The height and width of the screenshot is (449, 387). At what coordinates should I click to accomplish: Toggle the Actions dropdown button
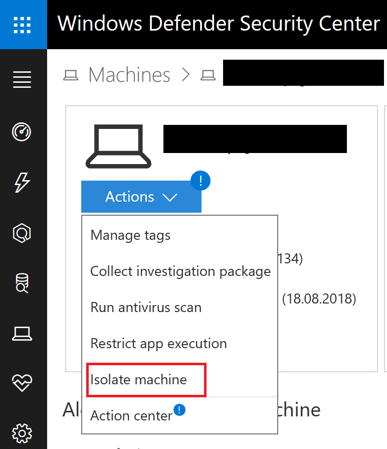(141, 197)
